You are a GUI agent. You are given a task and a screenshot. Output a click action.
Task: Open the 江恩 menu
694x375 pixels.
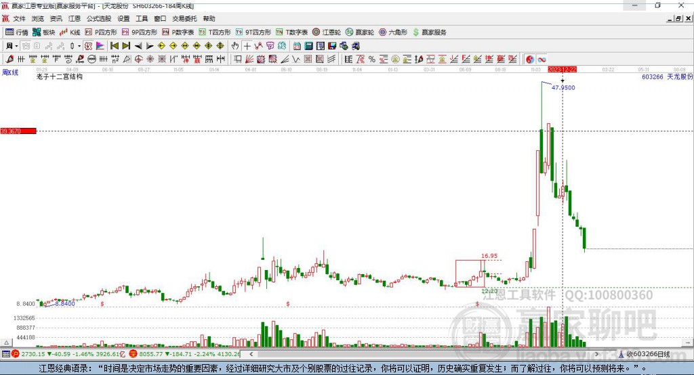pos(74,18)
